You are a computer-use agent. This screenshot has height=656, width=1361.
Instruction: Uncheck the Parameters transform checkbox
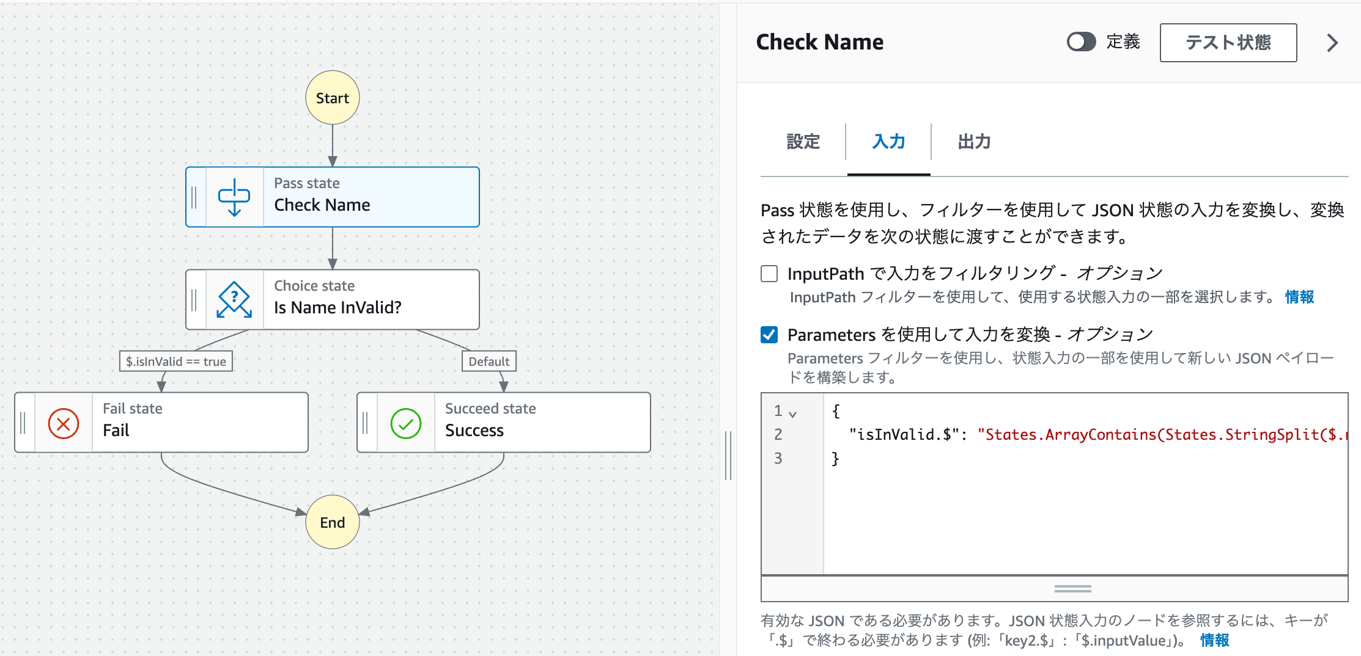coord(769,334)
